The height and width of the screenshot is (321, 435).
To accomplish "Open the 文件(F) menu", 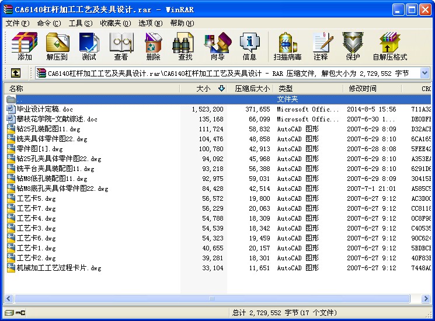I will (x=18, y=23).
